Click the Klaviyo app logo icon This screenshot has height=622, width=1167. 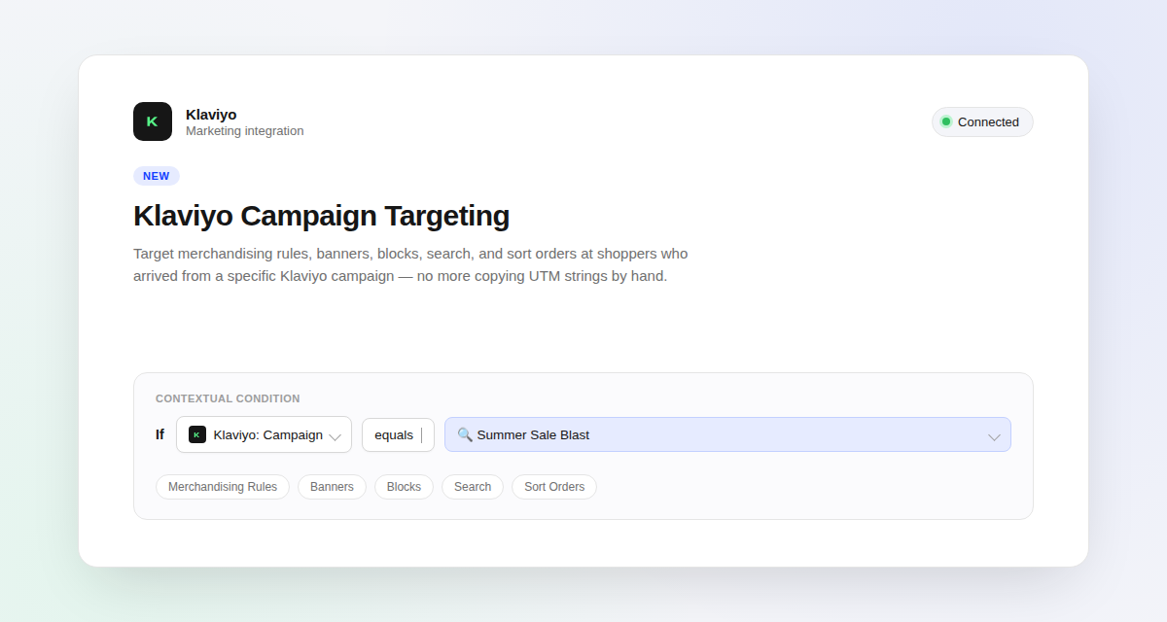(x=153, y=121)
